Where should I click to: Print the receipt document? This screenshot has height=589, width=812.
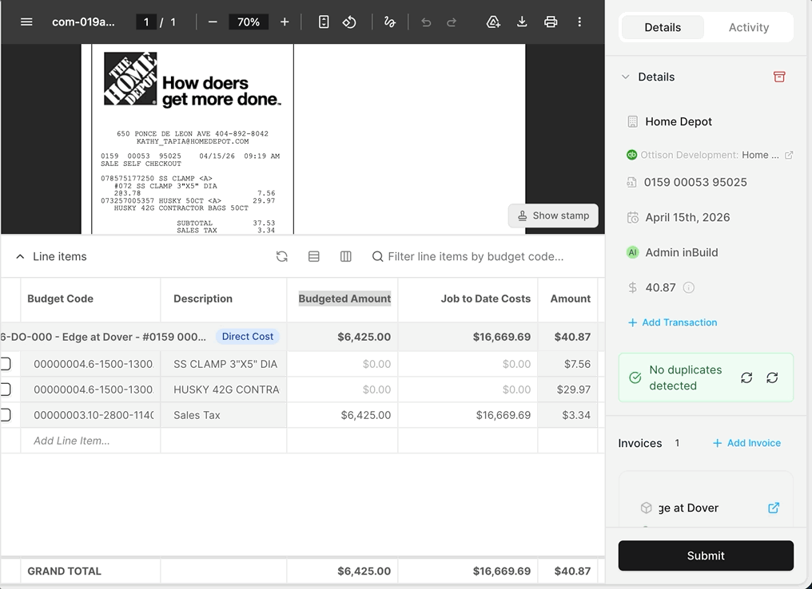click(x=551, y=22)
